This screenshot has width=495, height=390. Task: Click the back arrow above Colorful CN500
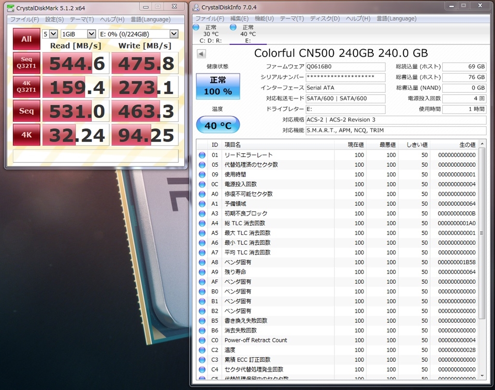201,53
